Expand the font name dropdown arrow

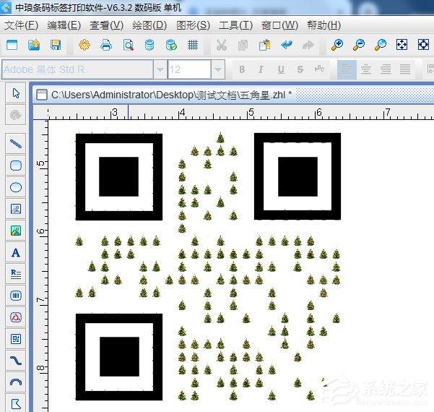(x=160, y=69)
